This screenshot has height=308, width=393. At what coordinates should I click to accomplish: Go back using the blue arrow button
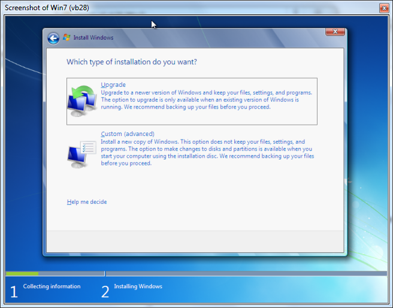coord(53,38)
